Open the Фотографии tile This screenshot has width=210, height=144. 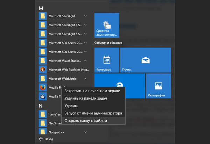(158, 86)
